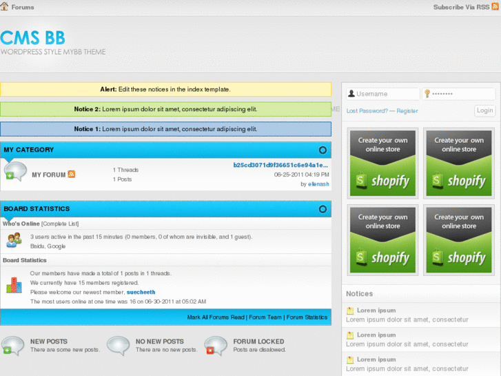Click the '1 Threads' count text

[x=125, y=170]
